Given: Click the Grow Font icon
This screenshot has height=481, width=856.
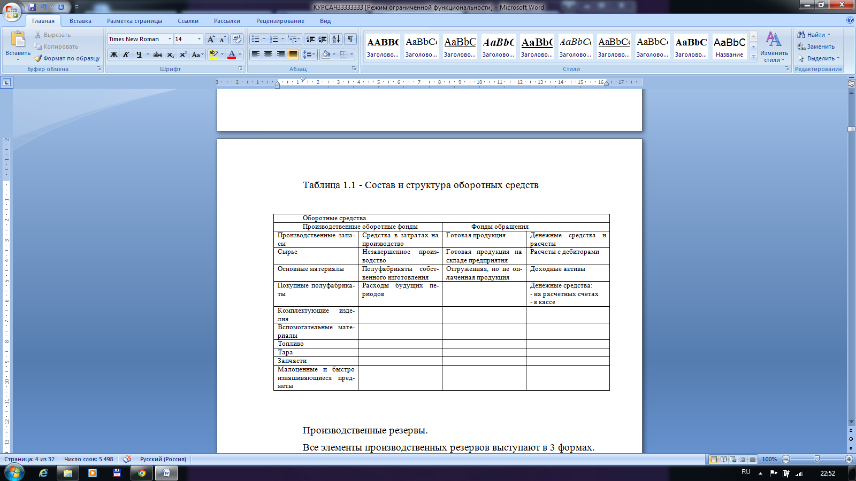Looking at the screenshot, I should click(211, 39).
